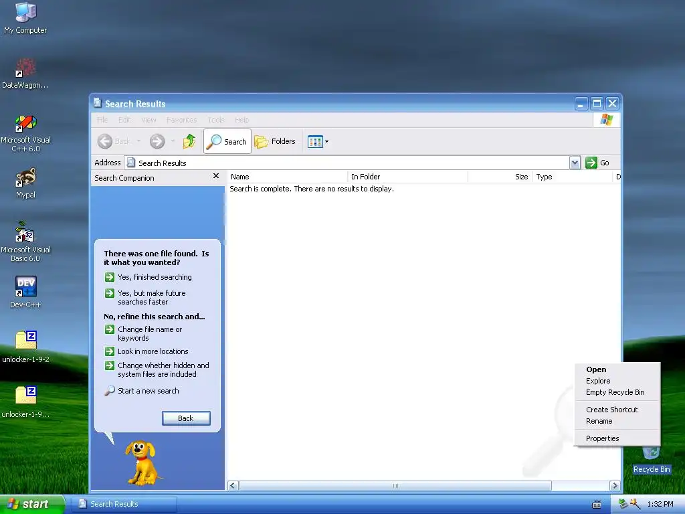Image resolution: width=685 pixels, height=514 pixels.
Task: Open the Address bar dropdown
Action: tap(575, 163)
